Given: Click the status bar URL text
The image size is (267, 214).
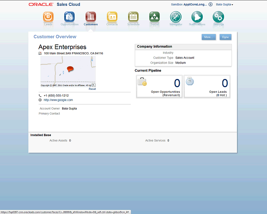Looking at the screenshot, I should pos(65,212).
